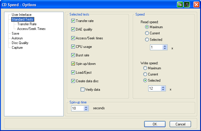Image resolution: width=201 pixels, height=131 pixels.
Task: Click inside the Spin-up time seconds field
Action: point(77,108)
